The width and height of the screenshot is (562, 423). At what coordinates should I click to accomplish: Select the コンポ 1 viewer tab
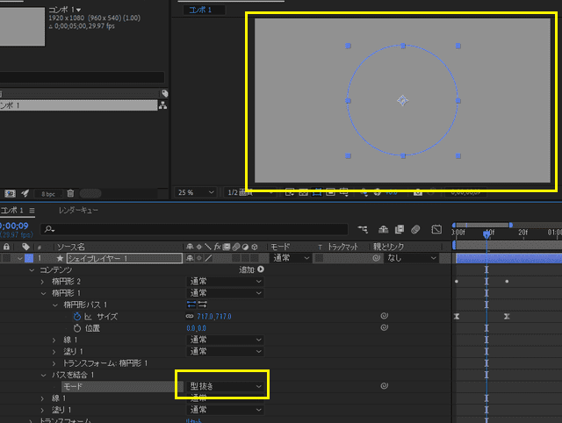200,10
